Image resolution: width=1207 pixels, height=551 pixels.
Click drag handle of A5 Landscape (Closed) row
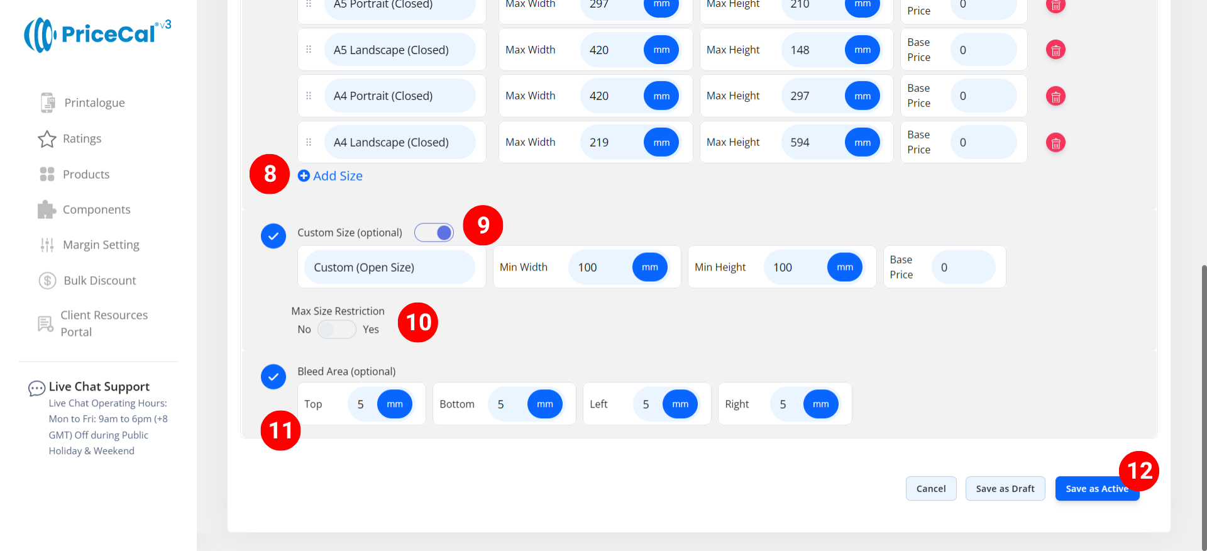pyautogui.click(x=309, y=50)
